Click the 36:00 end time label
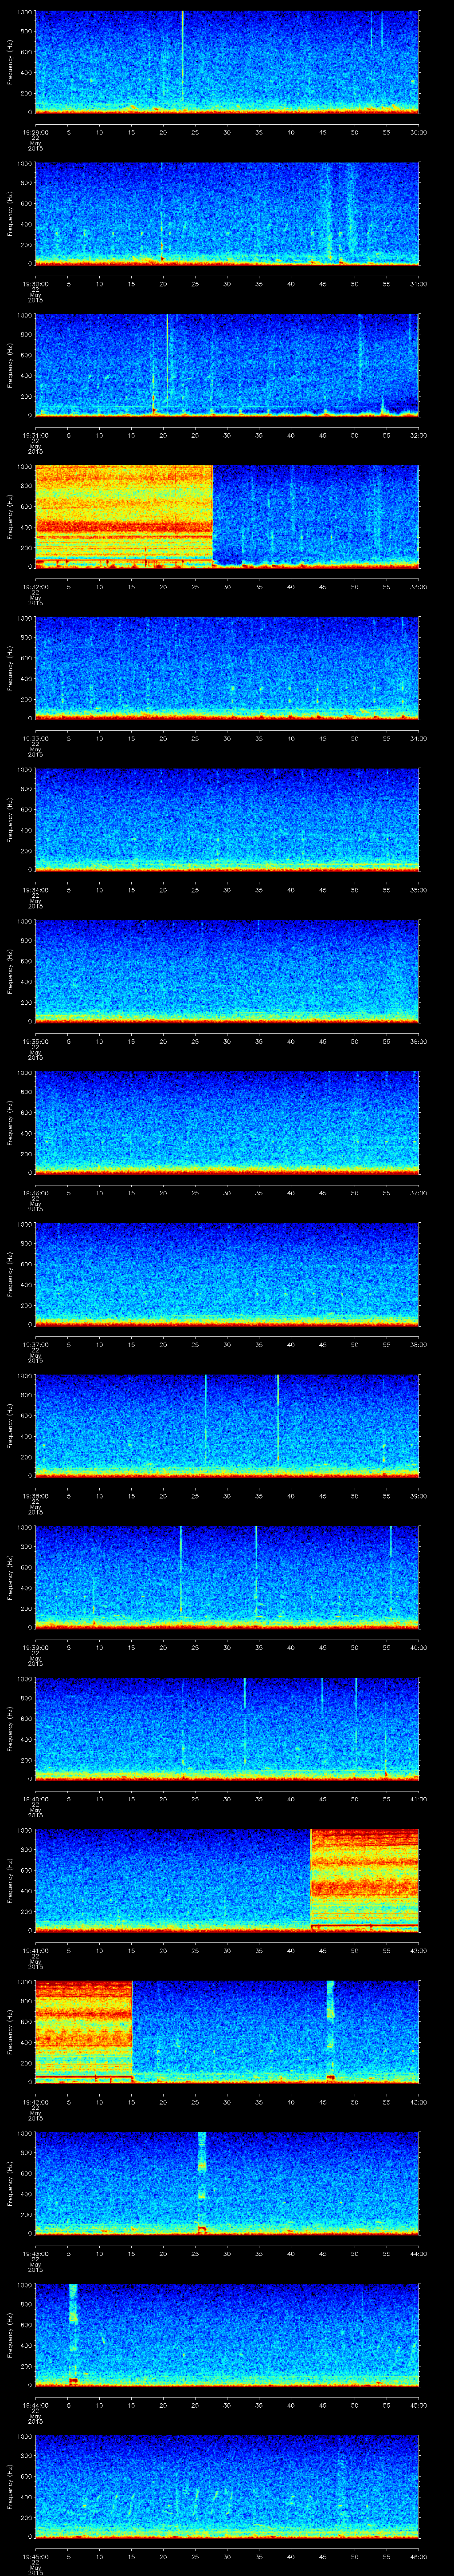Screen dimensions: 454x2576 point(419,1041)
